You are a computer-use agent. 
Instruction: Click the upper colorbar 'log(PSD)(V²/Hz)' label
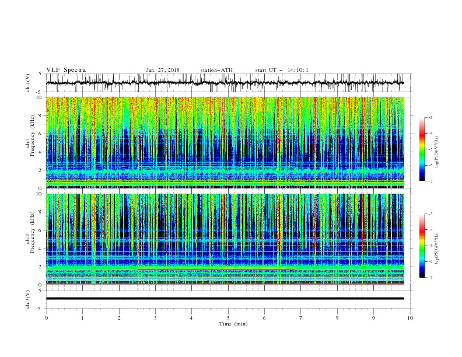(437, 152)
